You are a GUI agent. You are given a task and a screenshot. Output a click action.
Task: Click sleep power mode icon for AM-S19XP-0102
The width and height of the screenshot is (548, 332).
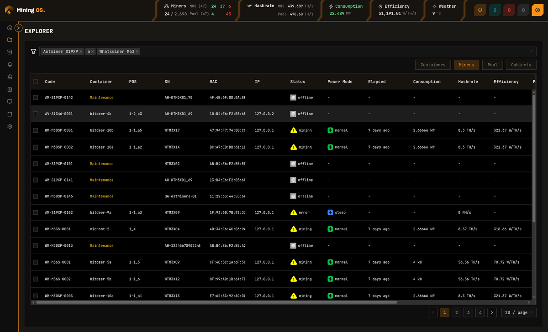[330, 213]
